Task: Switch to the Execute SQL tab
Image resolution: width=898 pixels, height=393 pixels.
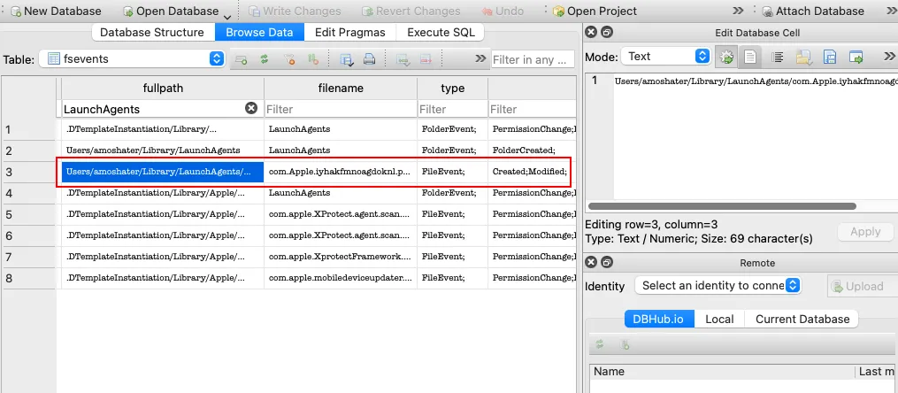Action: click(x=441, y=32)
